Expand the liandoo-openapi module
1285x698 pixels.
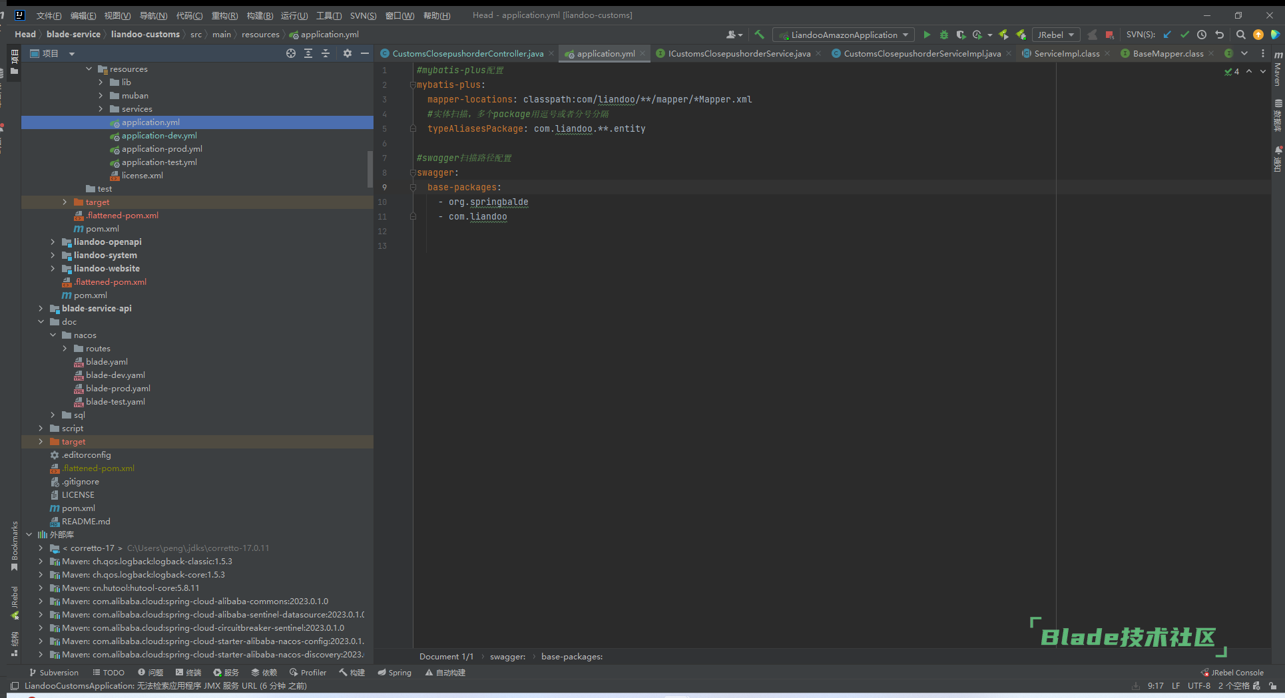(53, 242)
